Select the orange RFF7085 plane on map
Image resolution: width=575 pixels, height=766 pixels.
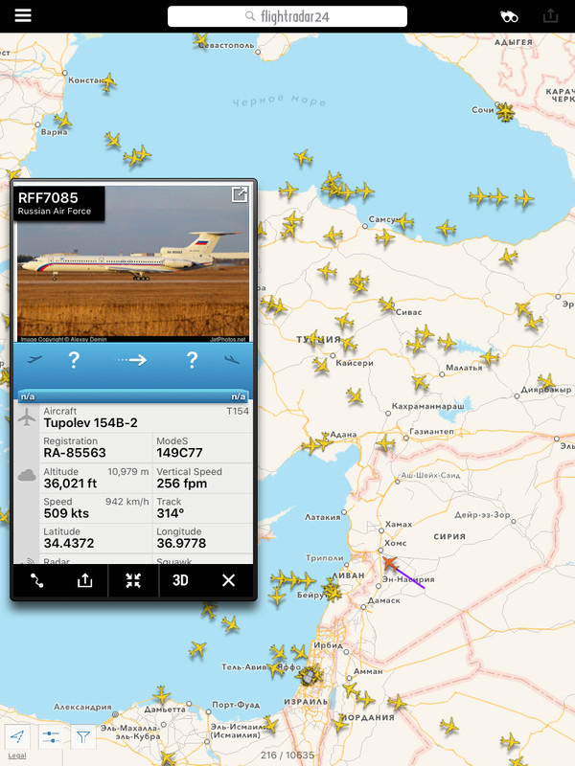tap(390, 563)
